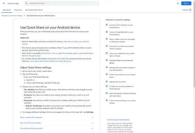This screenshot has height=133, width=195.
Task: Click the Android external link icon
Action: pyautogui.click(x=190, y=10)
